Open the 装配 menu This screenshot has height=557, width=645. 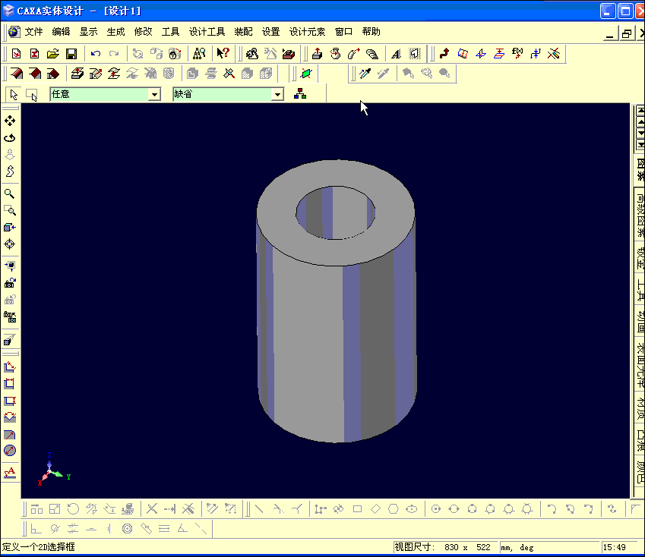click(x=244, y=32)
